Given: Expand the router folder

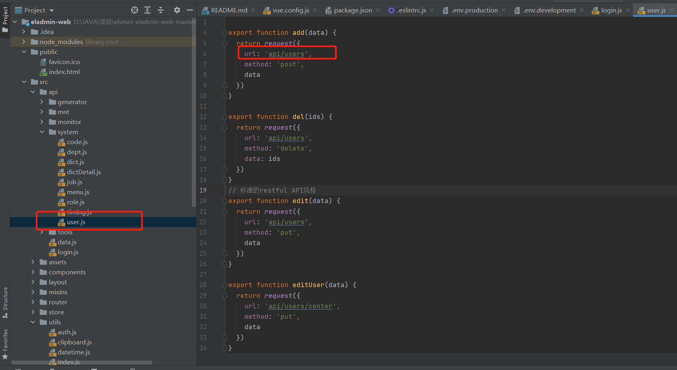Looking at the screenshot, I should 33,302.
